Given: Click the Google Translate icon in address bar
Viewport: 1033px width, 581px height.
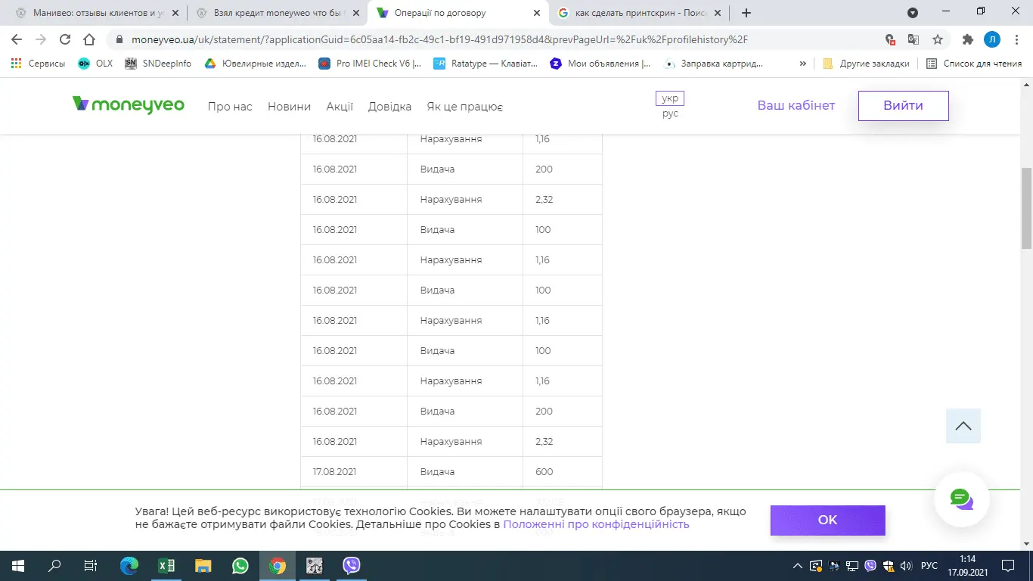Looking at the screenshot, I should [914, 39].
